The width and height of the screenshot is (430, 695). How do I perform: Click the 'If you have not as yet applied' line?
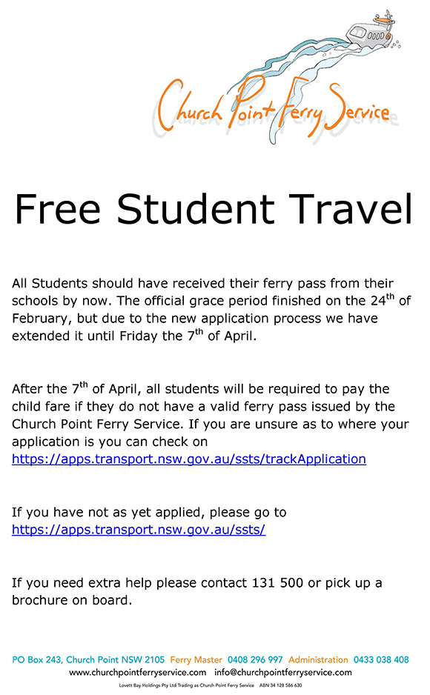(149, 513)
